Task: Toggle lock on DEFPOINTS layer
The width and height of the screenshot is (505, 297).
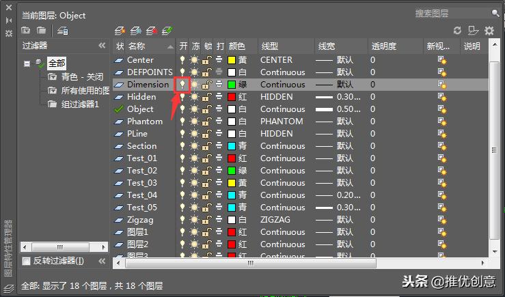Action: [x=207, y=72]
